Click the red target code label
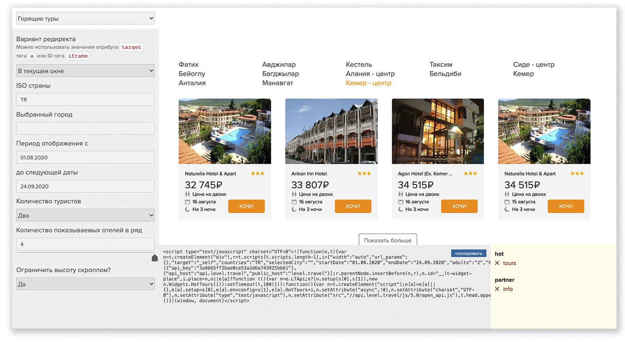 click(x=131, y=47)
